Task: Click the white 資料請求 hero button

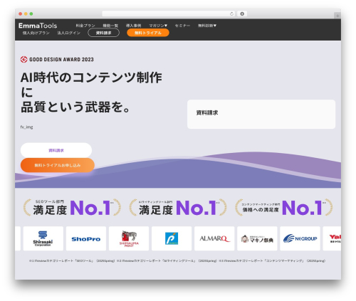Action: point(56,150)
